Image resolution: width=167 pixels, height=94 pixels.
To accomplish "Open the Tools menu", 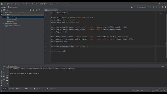I will 37,4.
